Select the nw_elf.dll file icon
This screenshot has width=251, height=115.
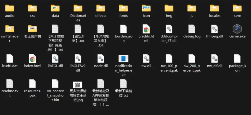pyautogui.click(x=215, y=58)
